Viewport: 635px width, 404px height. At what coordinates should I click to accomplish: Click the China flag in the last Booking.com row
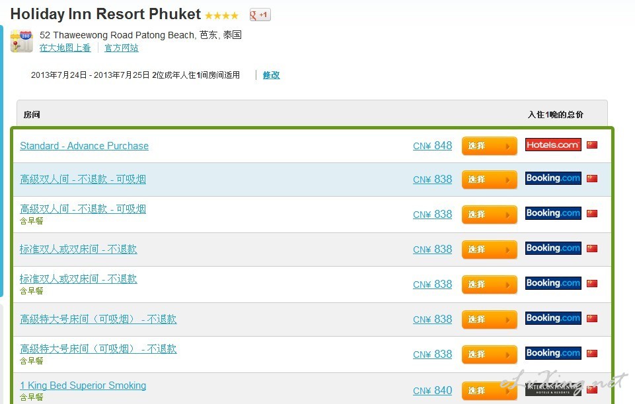[592, 353]
